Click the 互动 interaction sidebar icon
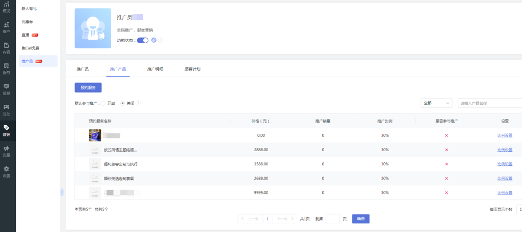 6,109
